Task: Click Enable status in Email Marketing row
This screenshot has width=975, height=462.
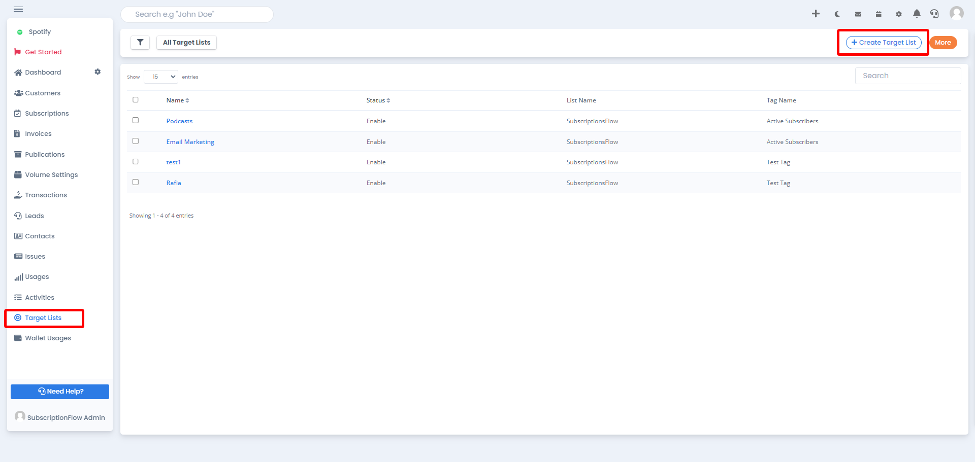Action: [x=376, y=142]
